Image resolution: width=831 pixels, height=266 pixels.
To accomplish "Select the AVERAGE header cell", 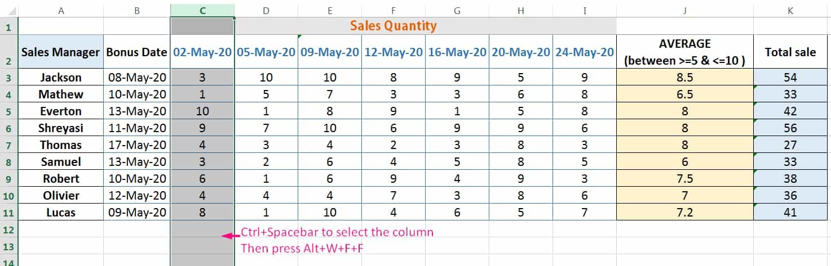I will (684, 52).
